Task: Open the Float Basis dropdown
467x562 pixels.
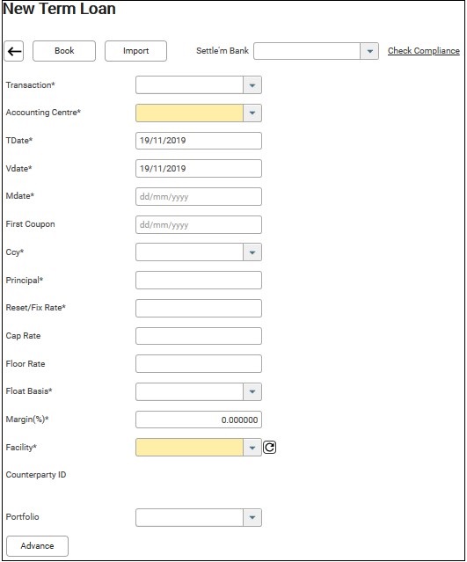Action: click(x=252, y=391)
